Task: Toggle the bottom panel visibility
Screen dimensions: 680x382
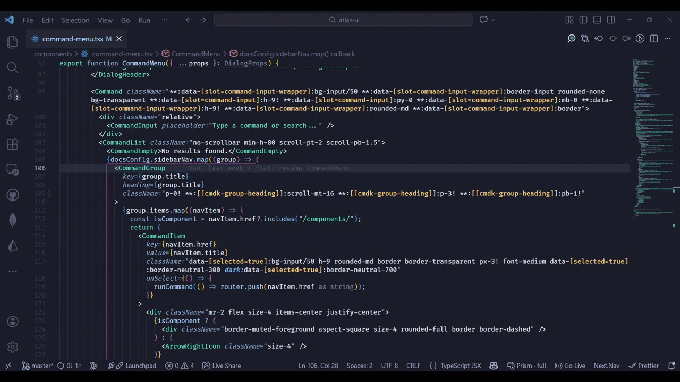Action: point(597,20)
